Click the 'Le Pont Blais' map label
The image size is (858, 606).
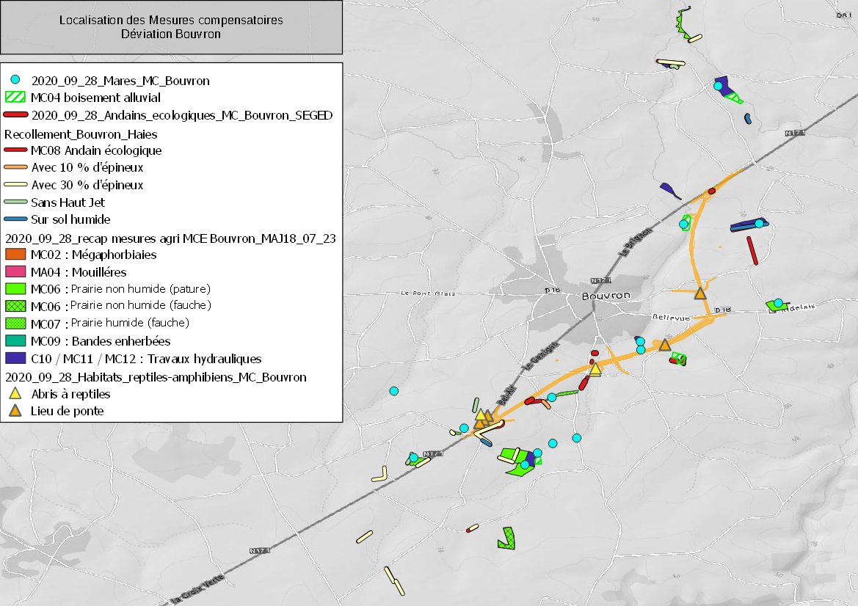(428, 293)
